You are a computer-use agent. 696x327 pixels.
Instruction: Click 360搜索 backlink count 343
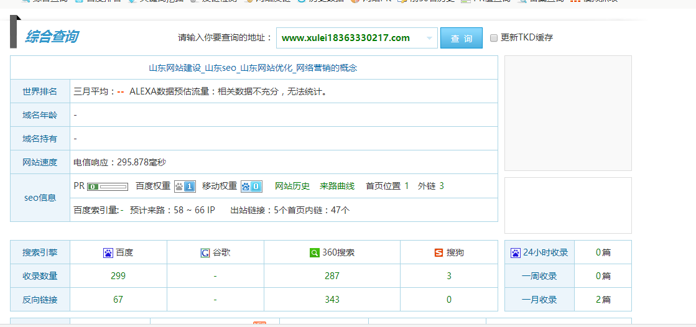pos(332,300)
